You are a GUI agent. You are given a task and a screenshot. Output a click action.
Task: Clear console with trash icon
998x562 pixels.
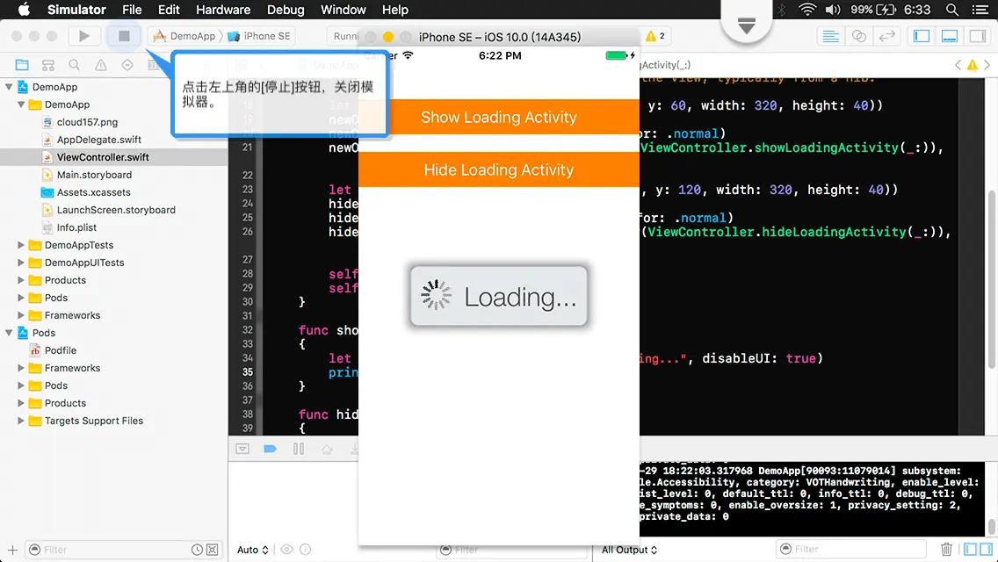[x=946, y=549]
